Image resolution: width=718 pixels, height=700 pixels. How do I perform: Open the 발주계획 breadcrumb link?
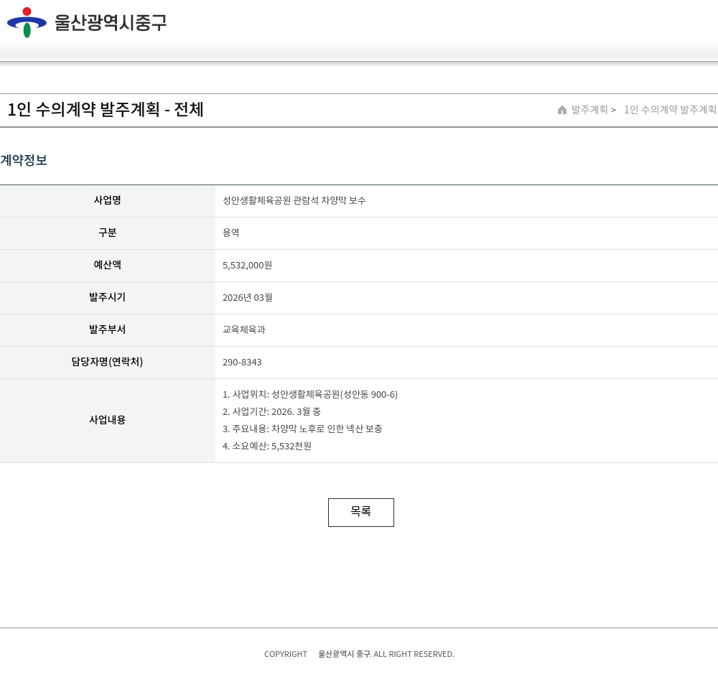click(589, 110)
